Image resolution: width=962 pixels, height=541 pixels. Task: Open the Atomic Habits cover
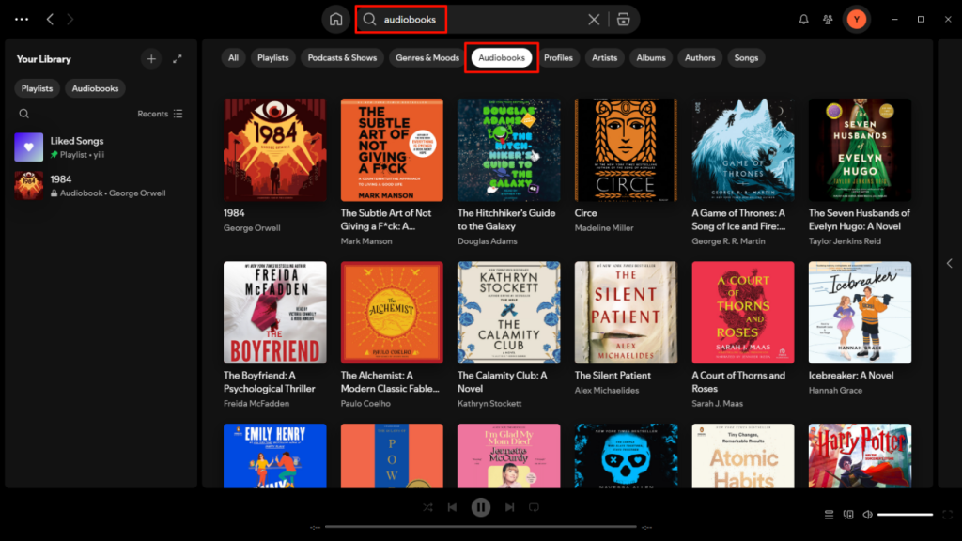point(743,456)
